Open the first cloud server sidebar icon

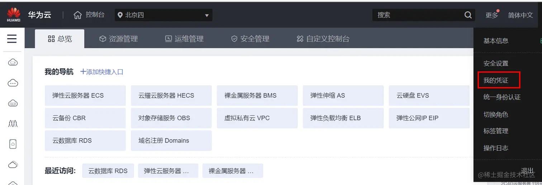click(x=13, y=62)
